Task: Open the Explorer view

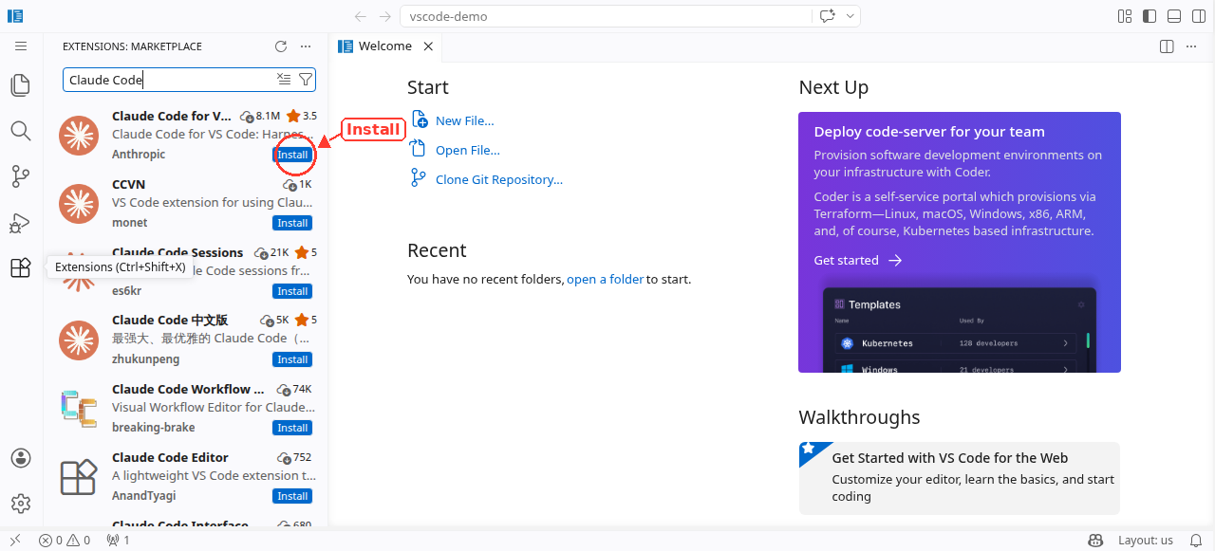Action: point(21,85)
